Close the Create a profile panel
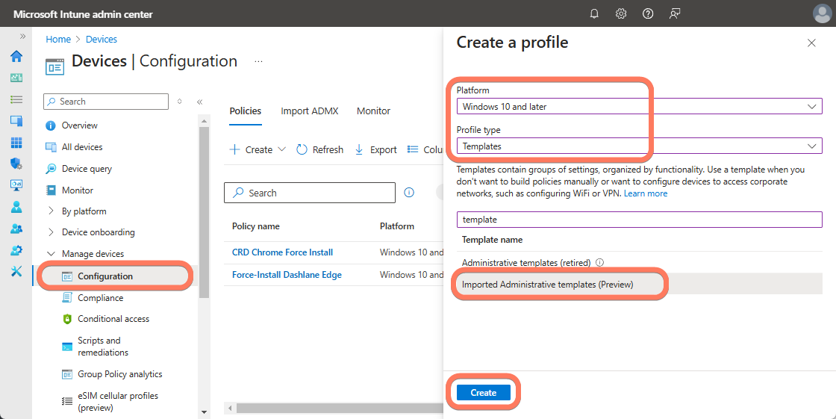The image size is (836, 419). pos(811,43)
